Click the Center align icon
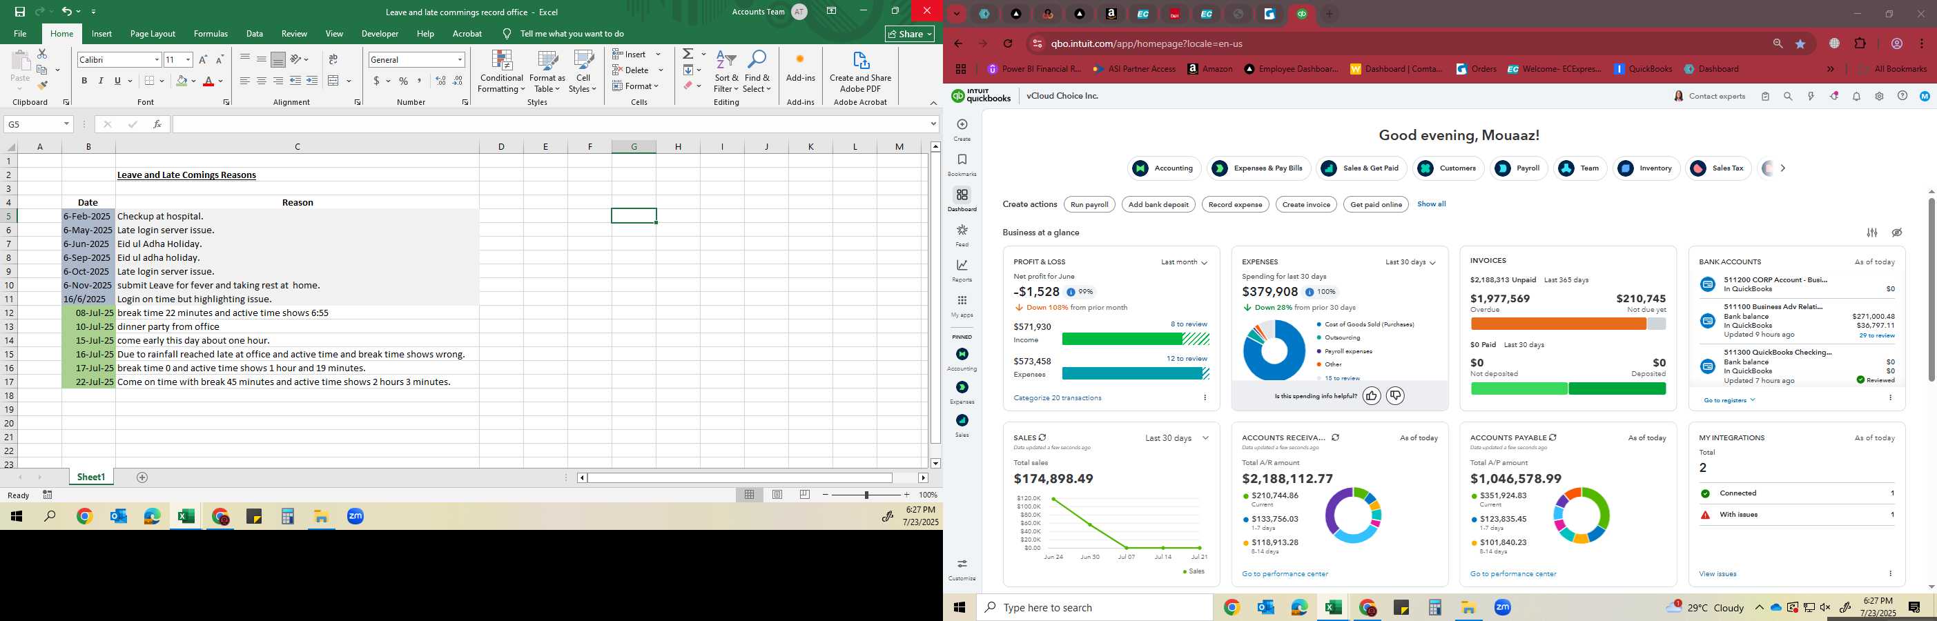The image size is (1937, 621). coord(261,81)
